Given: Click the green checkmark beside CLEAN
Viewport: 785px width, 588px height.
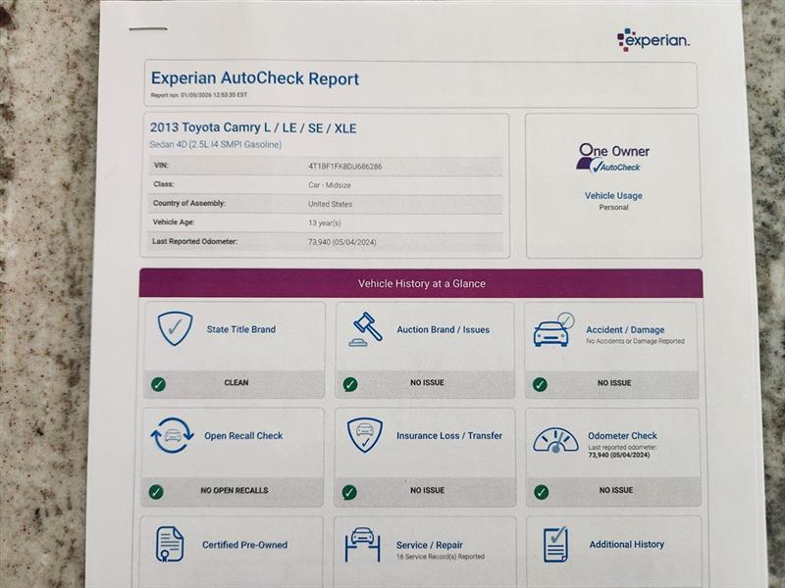Looking at the screenshot, I should (x=157, y=383).
